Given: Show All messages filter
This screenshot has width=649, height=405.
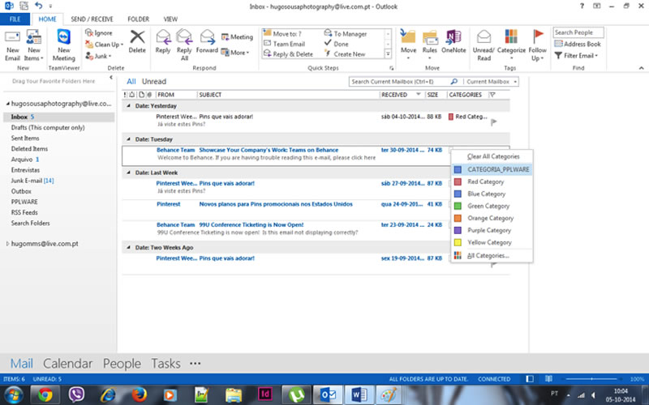Looking at the screenshot, I should pyautogui.click(x=131, y=82).
